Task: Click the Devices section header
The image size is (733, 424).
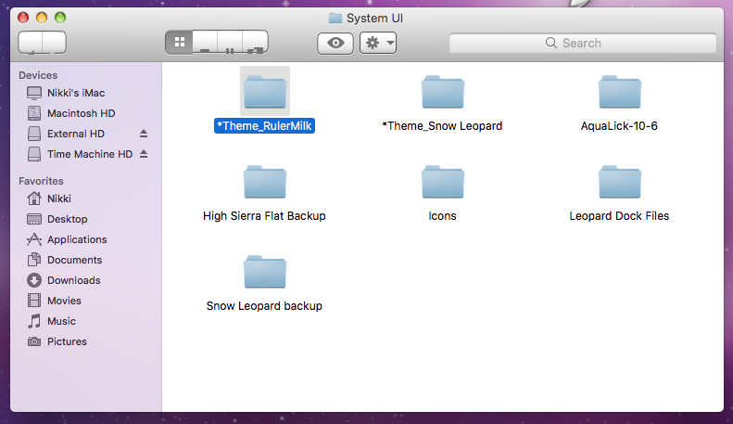Action: pos(38,75)
